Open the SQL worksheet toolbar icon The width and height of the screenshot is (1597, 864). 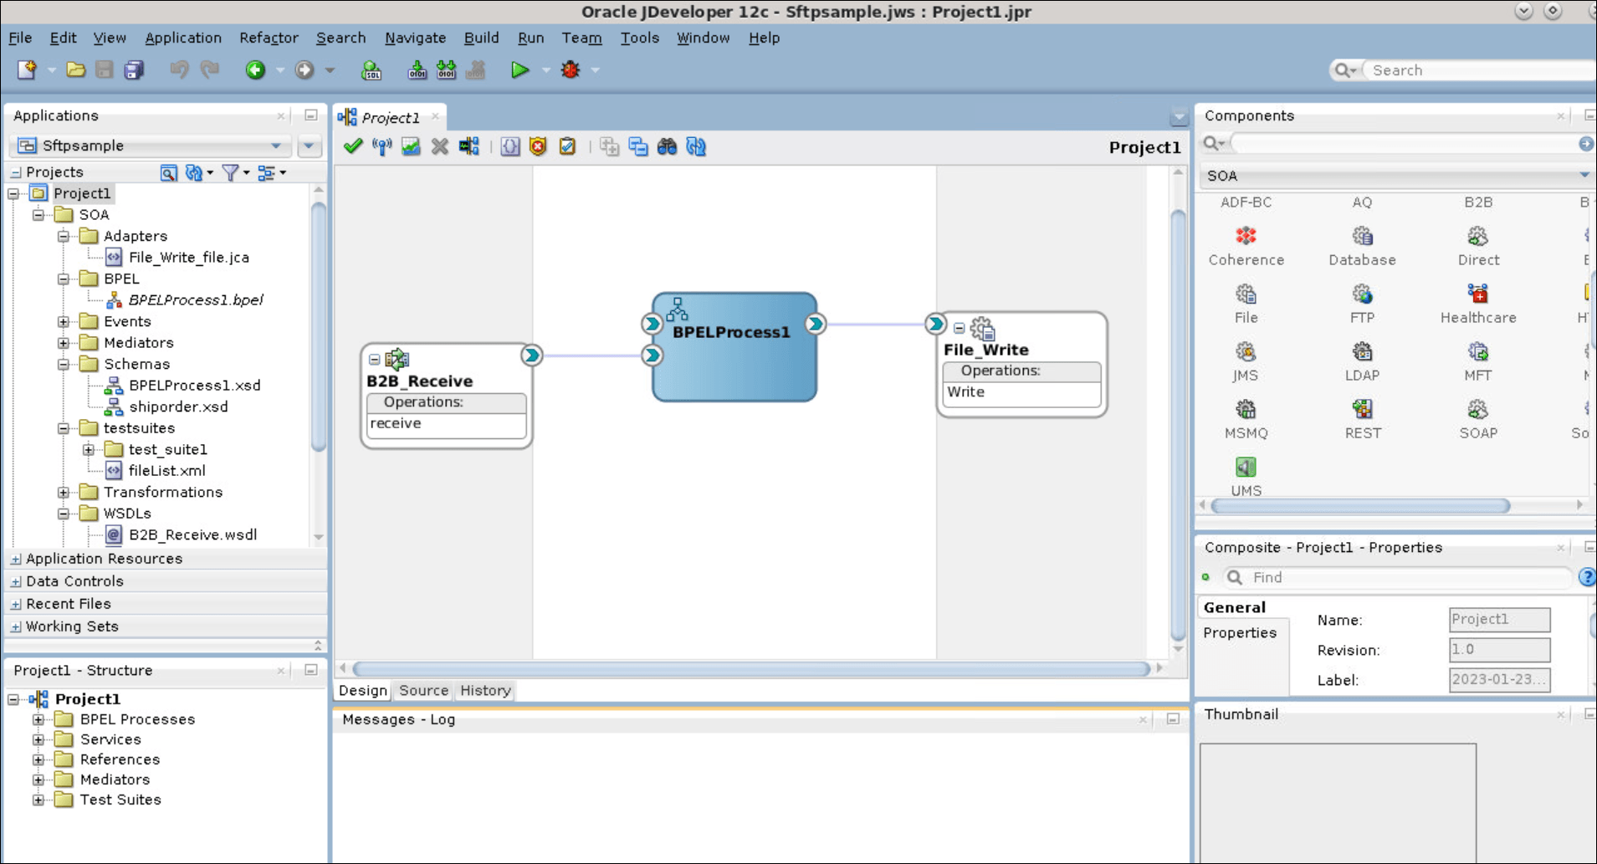point(371,70)
